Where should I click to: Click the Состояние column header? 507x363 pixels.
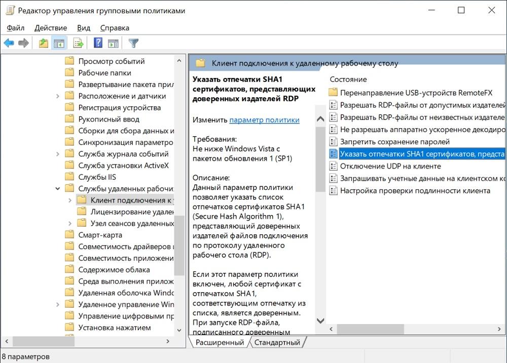(348, 79)
